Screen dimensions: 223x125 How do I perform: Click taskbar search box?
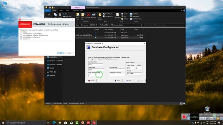(x=25, y=123)
